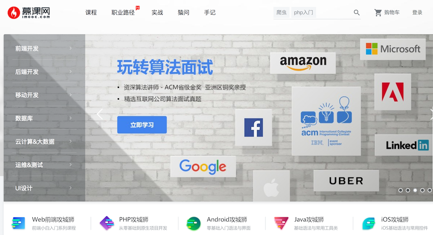Expand the 前端开发 category arrow

(71, 48)
